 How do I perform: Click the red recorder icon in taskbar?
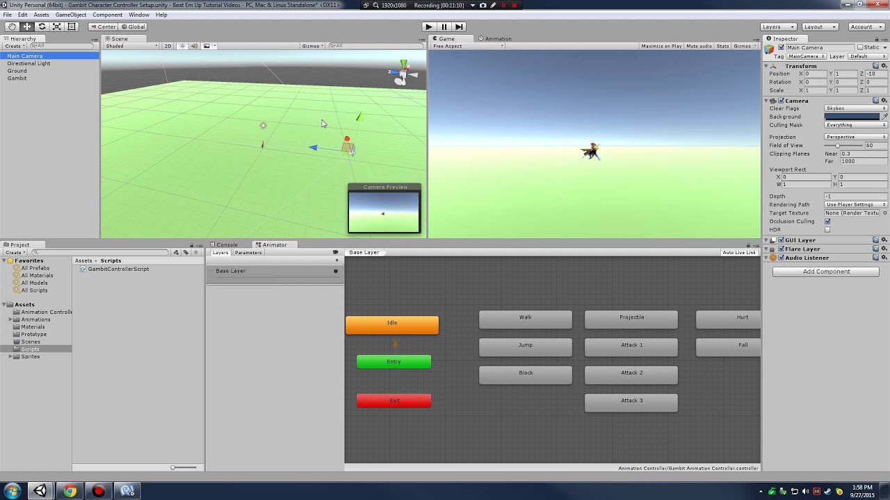pyautogui.click(x=98, y=491)
